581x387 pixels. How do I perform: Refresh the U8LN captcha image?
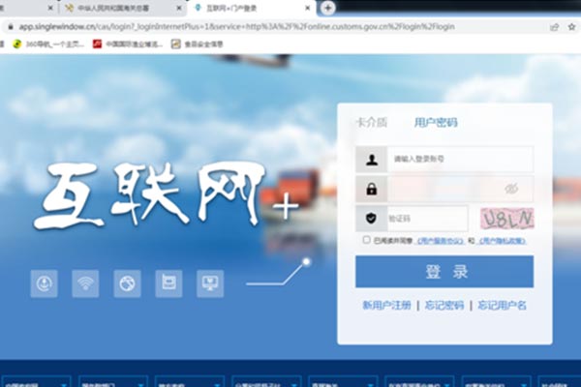coord(507,219)
